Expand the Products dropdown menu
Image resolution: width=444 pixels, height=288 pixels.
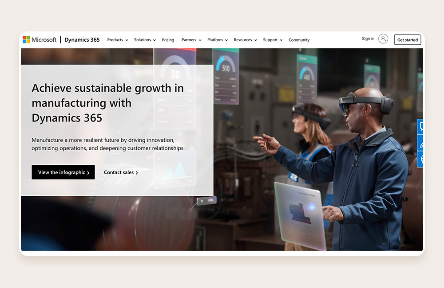[x=118, y=40]
